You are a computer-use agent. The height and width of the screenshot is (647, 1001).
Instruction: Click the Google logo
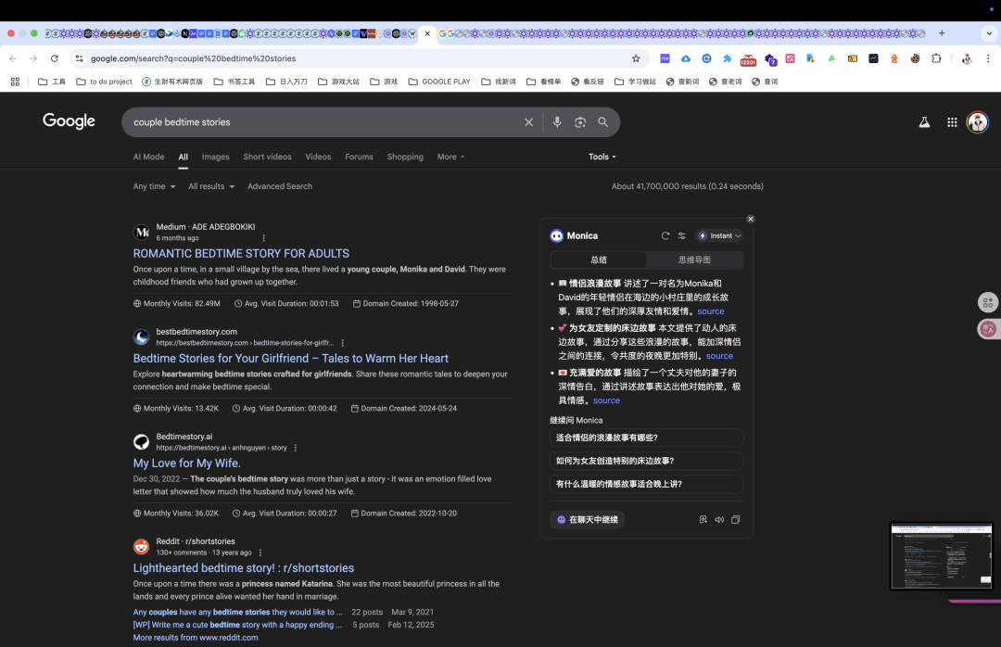click(x=69, y=121)
